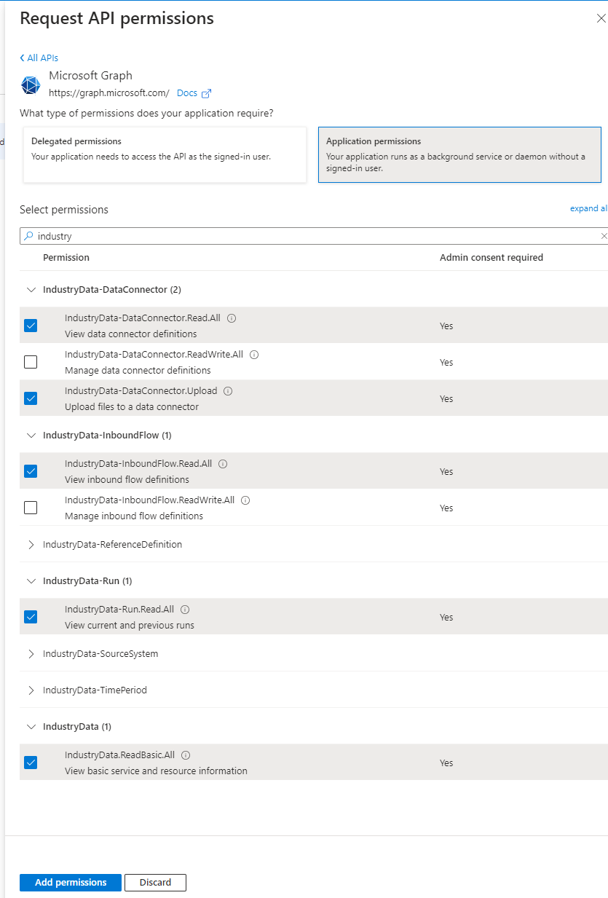Click info icon beside IndustryData-DataConnector.Read.All
The image size is (608, 898).
coord(232,318)
